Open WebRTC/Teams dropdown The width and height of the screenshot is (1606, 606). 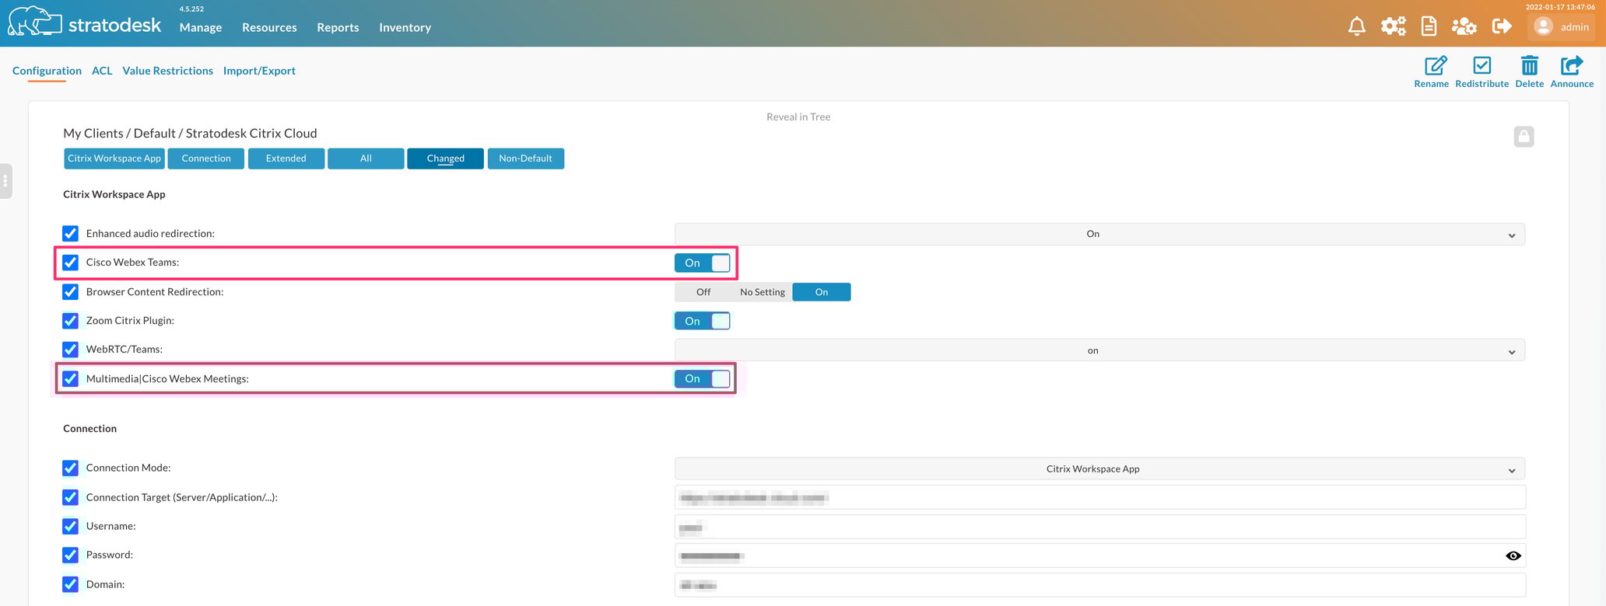pos(1099,350)
